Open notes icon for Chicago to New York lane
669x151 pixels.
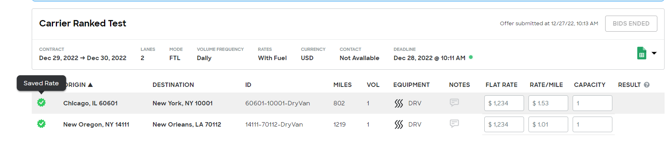point(454,103)
